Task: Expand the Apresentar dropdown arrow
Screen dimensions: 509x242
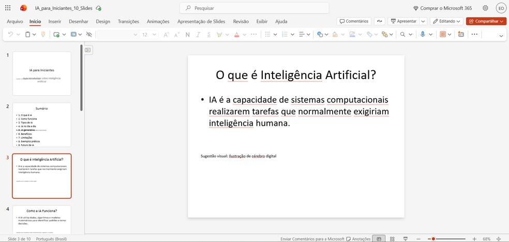Action: click(423, 21)
